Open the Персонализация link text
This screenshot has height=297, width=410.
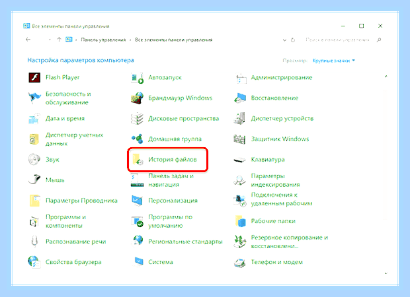point(173,201)
